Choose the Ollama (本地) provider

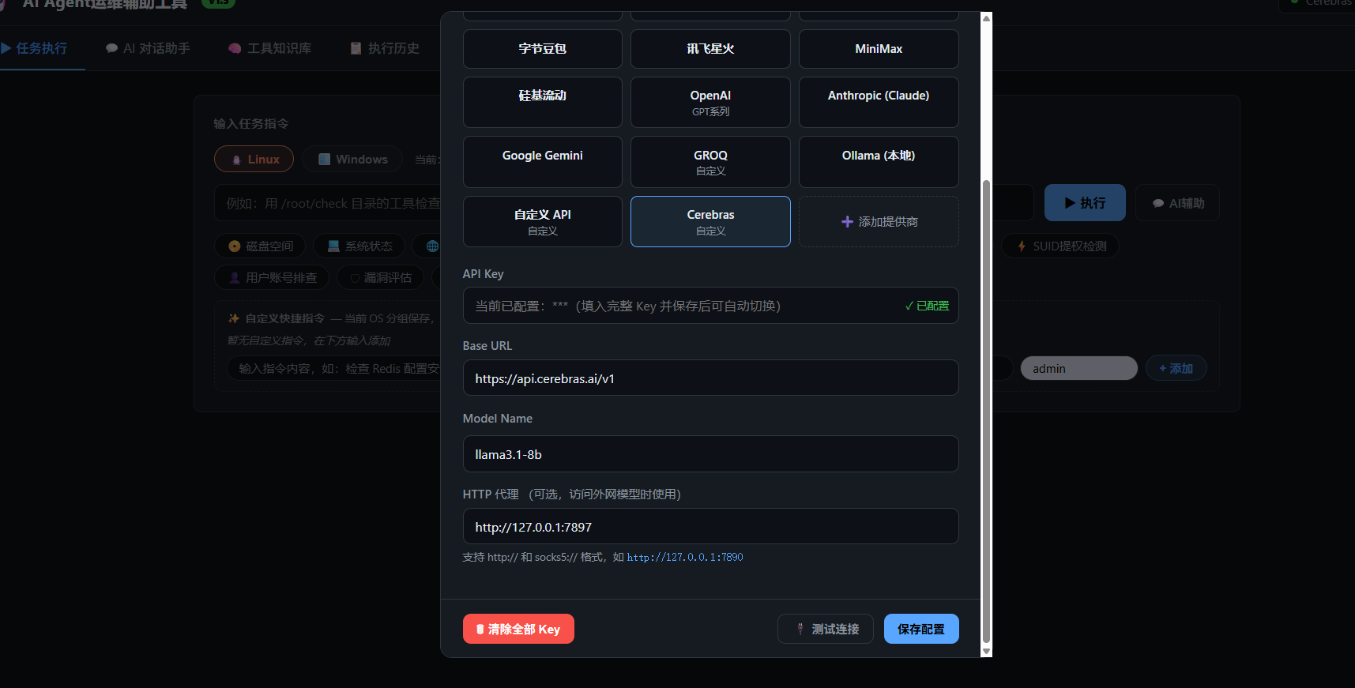click(879, 162)
